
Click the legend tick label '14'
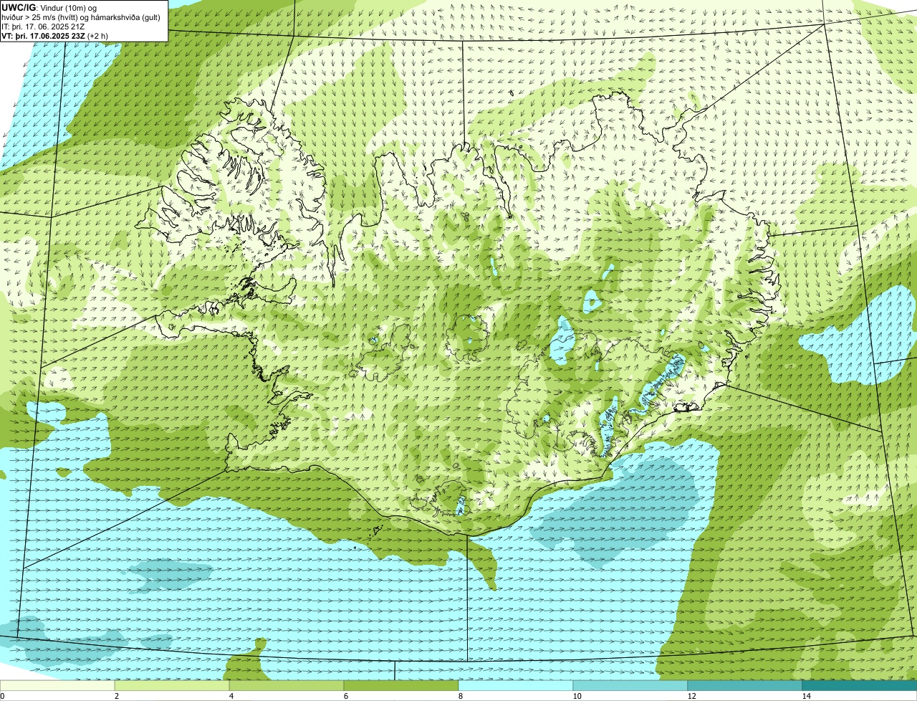click(805, 696)
